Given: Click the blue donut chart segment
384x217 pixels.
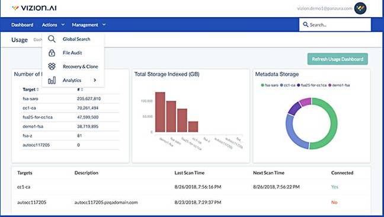Looking at the screenshot, I should (x=292, y=133).
